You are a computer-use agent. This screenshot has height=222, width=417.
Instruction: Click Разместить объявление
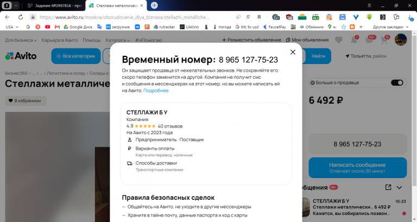tap(251, 40)
